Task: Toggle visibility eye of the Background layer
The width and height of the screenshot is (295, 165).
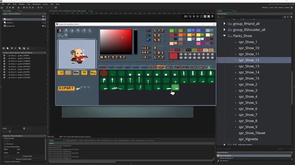Action: click(43, 26)
